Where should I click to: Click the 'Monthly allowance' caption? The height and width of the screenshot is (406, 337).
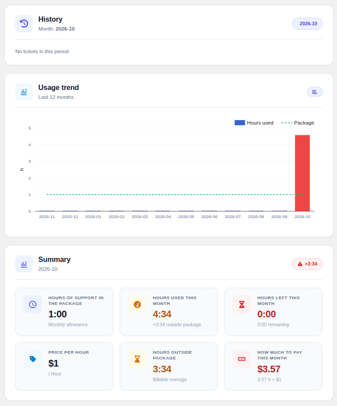pos(68,325)
